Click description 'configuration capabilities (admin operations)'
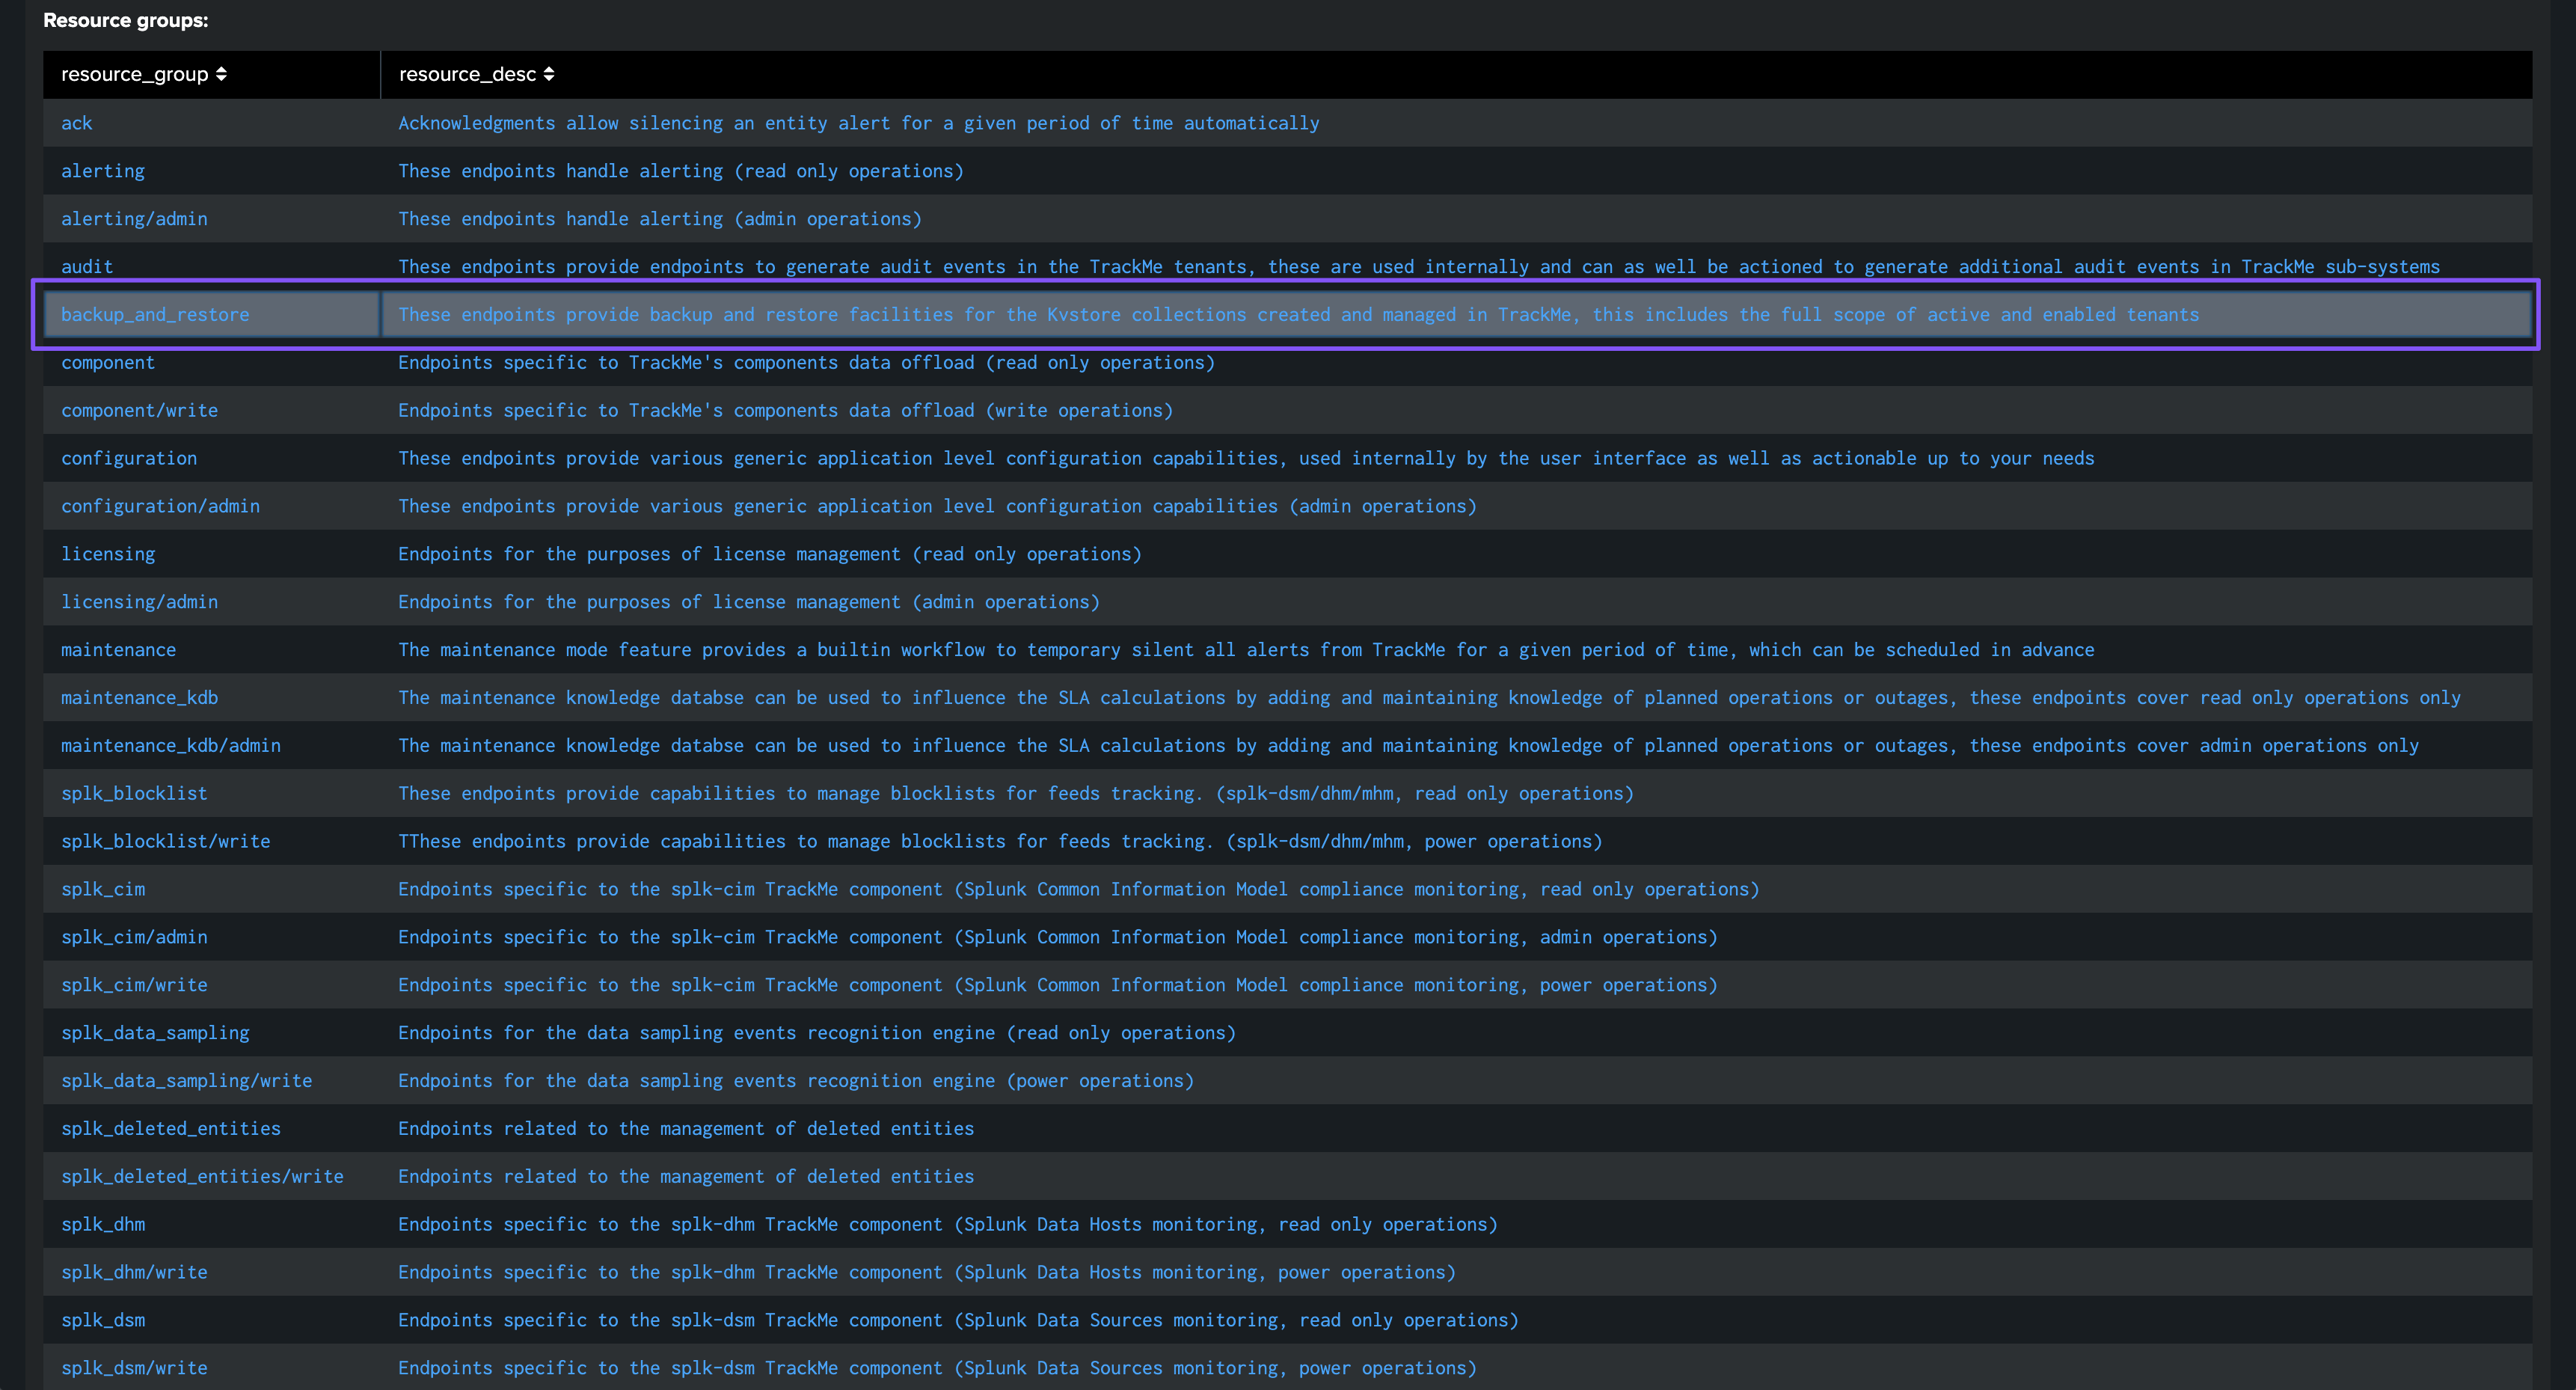Screen dimensions: 2576x1390 938,506
